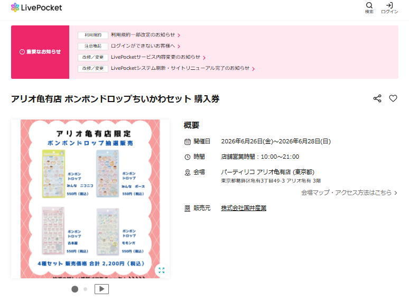
Task: Click the 概要 section heading
Action: click(191, 125)
